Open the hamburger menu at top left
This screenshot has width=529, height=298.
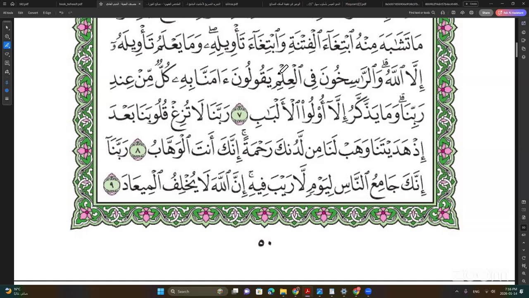(x=4, y=4)
